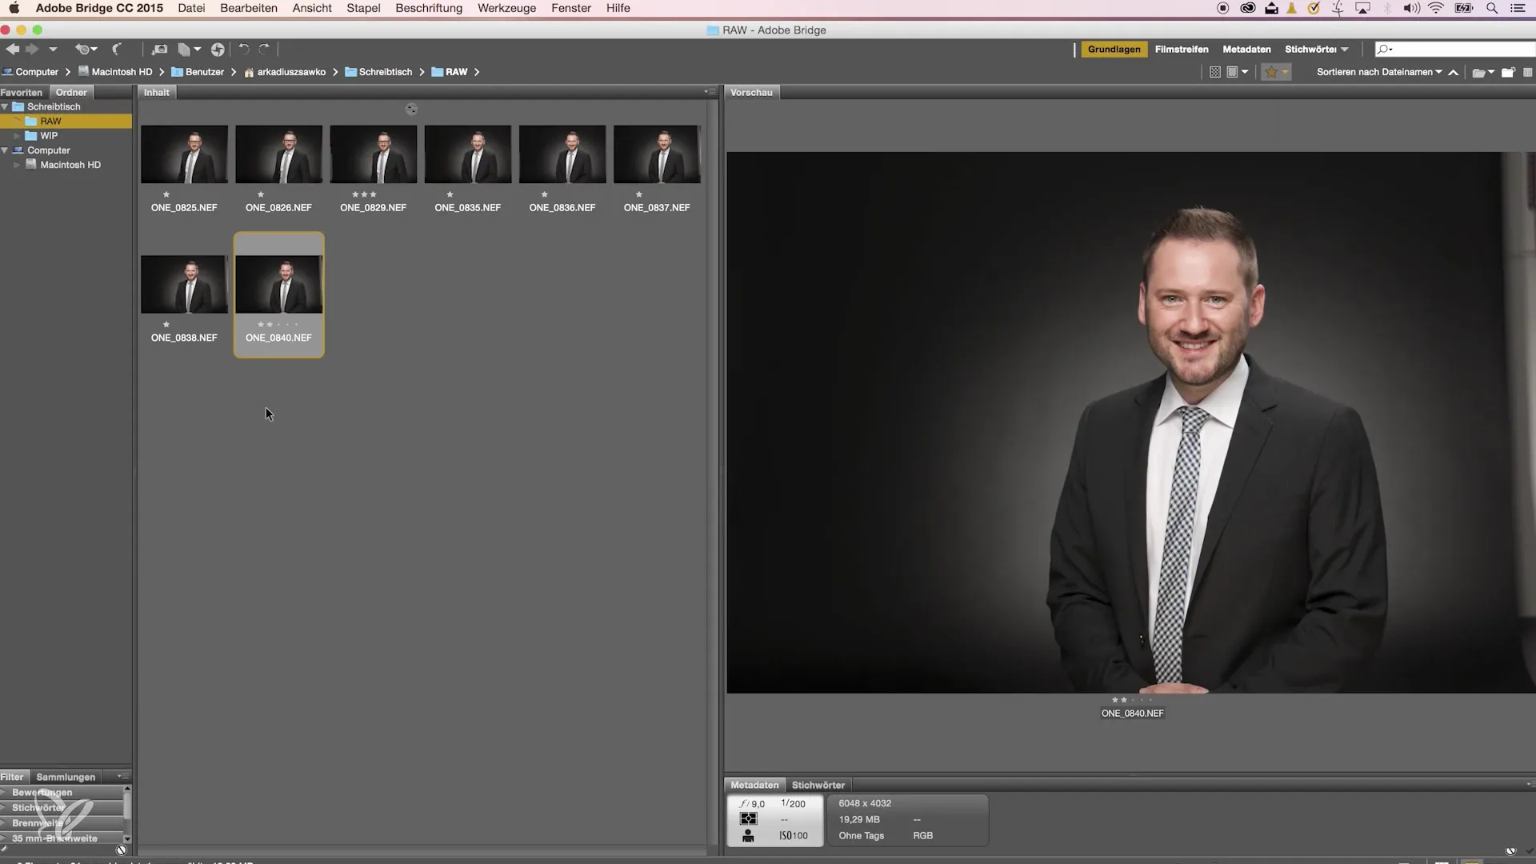Expand the Stichwörter filter section
The height and width of the screenshot is (864, 1536).
pyautogui.click(x=4, y=808)
